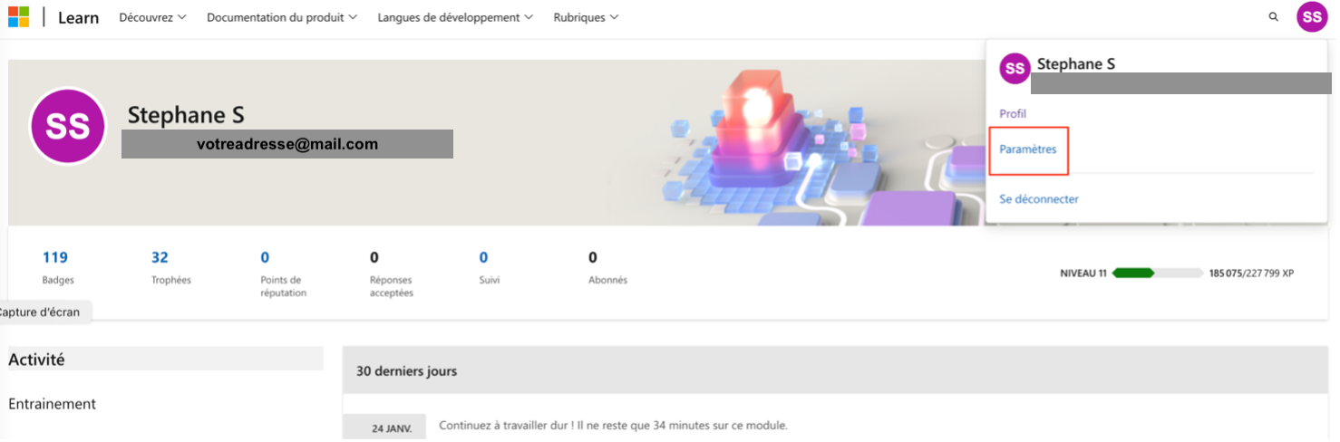Open the search magnifier icon
1340x442 pixels.
tap(1273, 17)
